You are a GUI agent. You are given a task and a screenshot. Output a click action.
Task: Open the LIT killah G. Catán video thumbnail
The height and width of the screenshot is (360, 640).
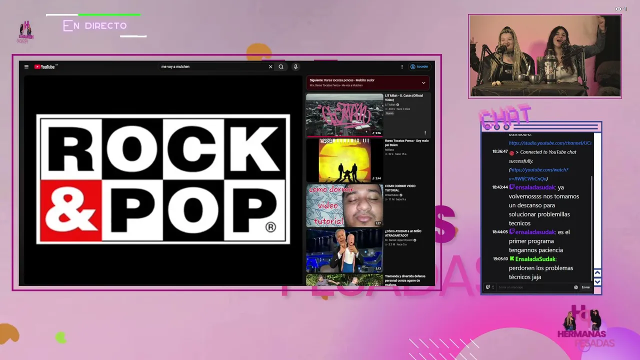(344, 114)
